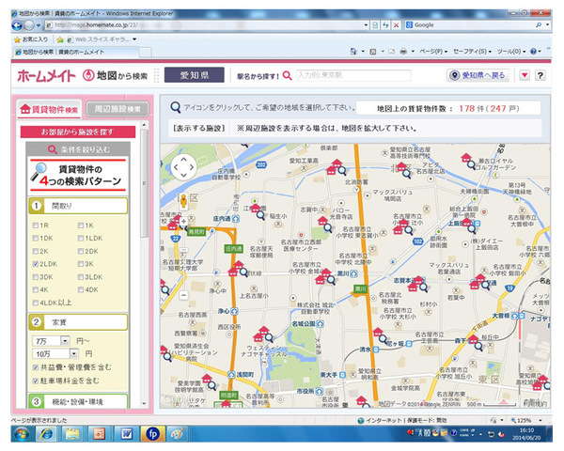This screenshot has width=564, height=451.
Task: Click property marker near 上飯田 station
Action: tap(469, 225)
